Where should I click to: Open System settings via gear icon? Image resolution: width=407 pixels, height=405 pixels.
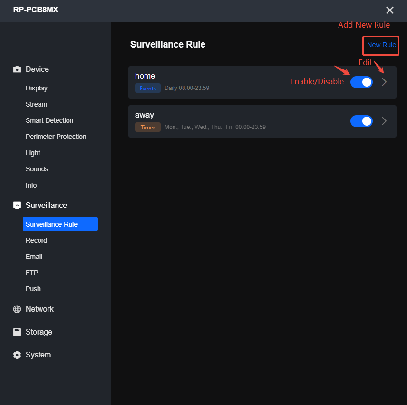click(x=17, y=355)
